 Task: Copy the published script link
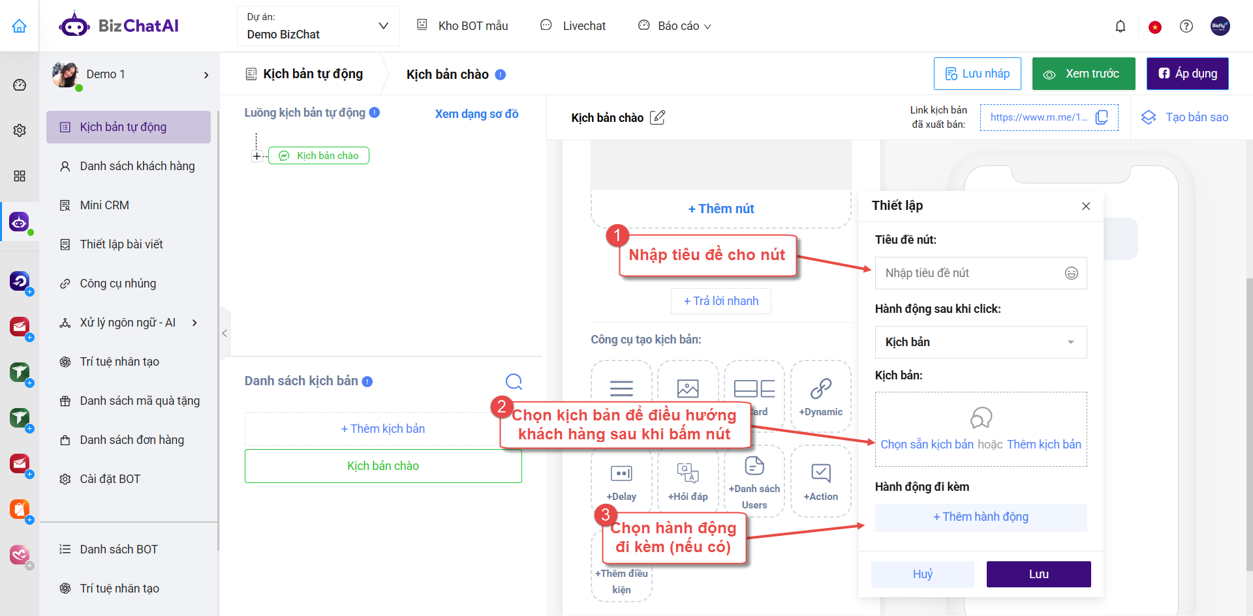point(1102,117)
